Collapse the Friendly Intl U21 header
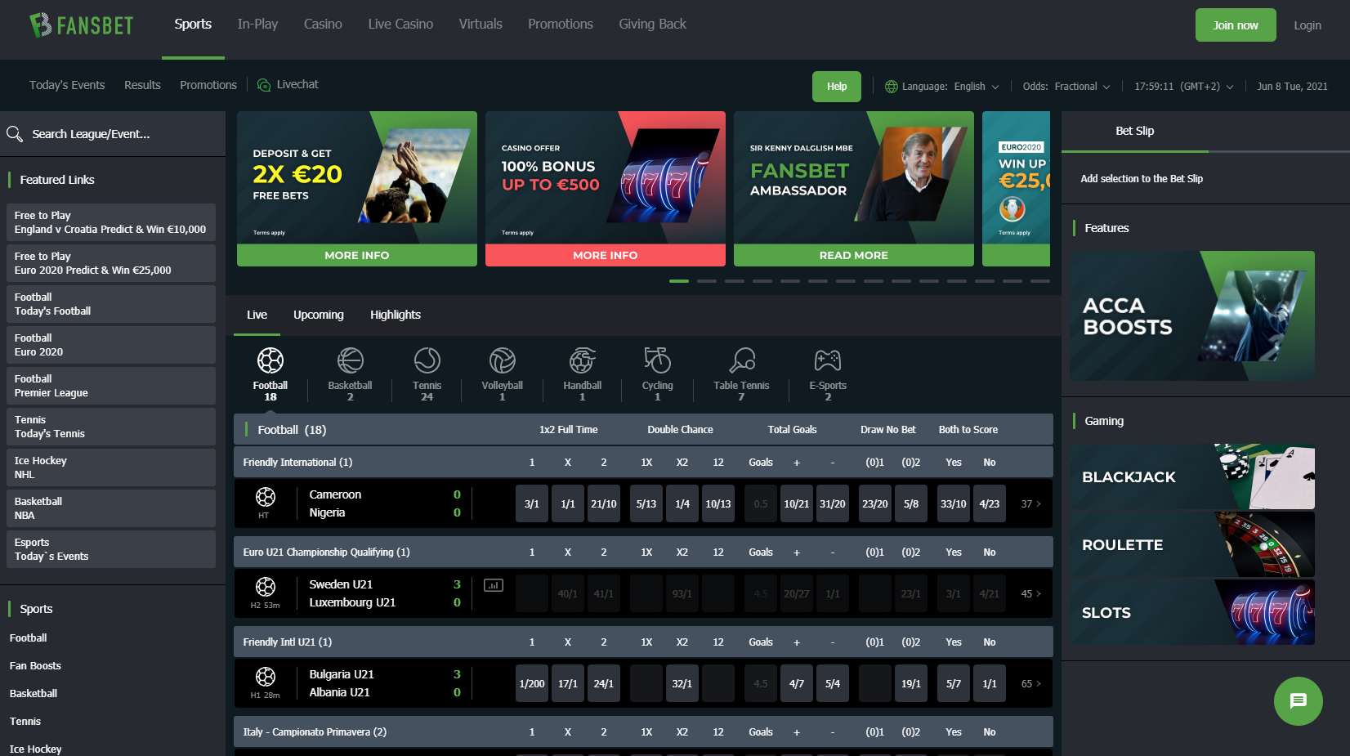The image size is (1350, 756). click(643, 642)
